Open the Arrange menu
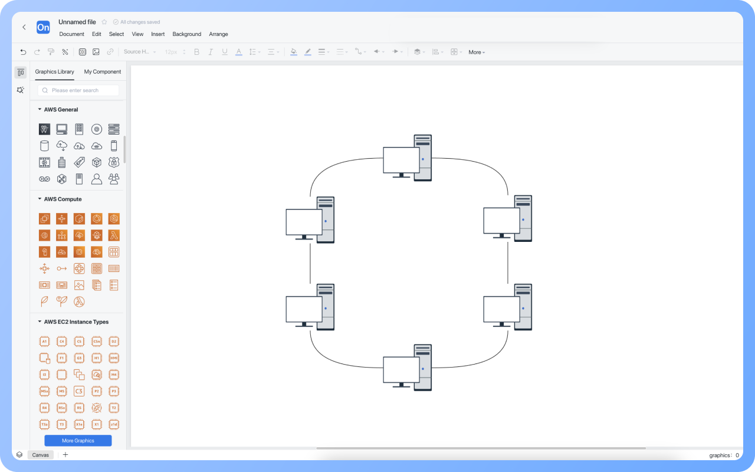 [218, 34]
